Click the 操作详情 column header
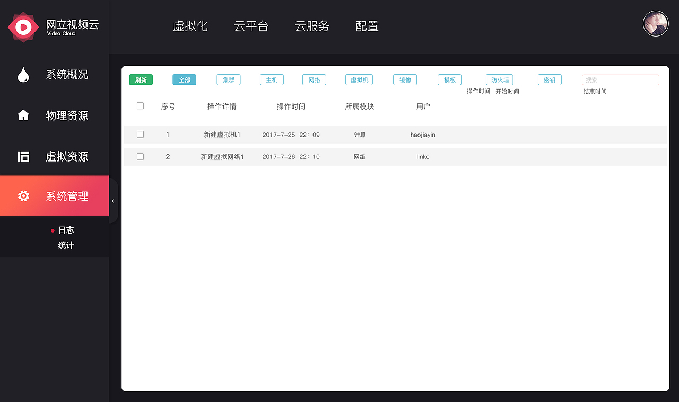 coord(222,106)
